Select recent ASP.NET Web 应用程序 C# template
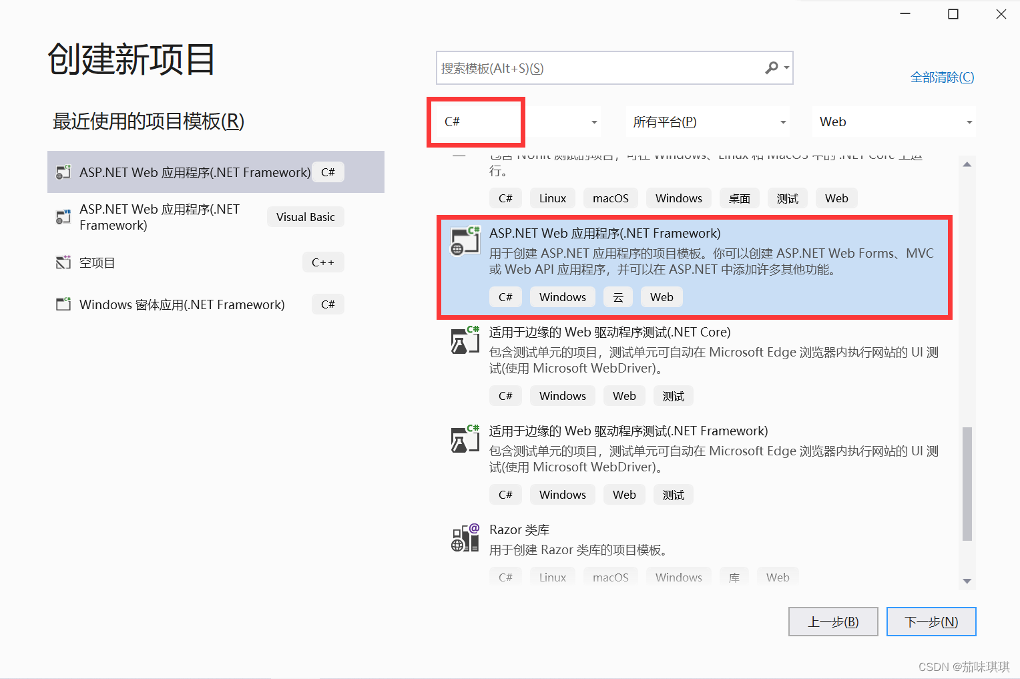This screenshot has width=1020, height=679. point(216,172)
